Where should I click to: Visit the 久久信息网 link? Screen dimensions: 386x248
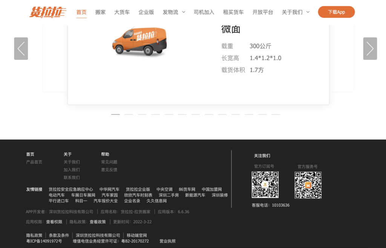(156, 201)
